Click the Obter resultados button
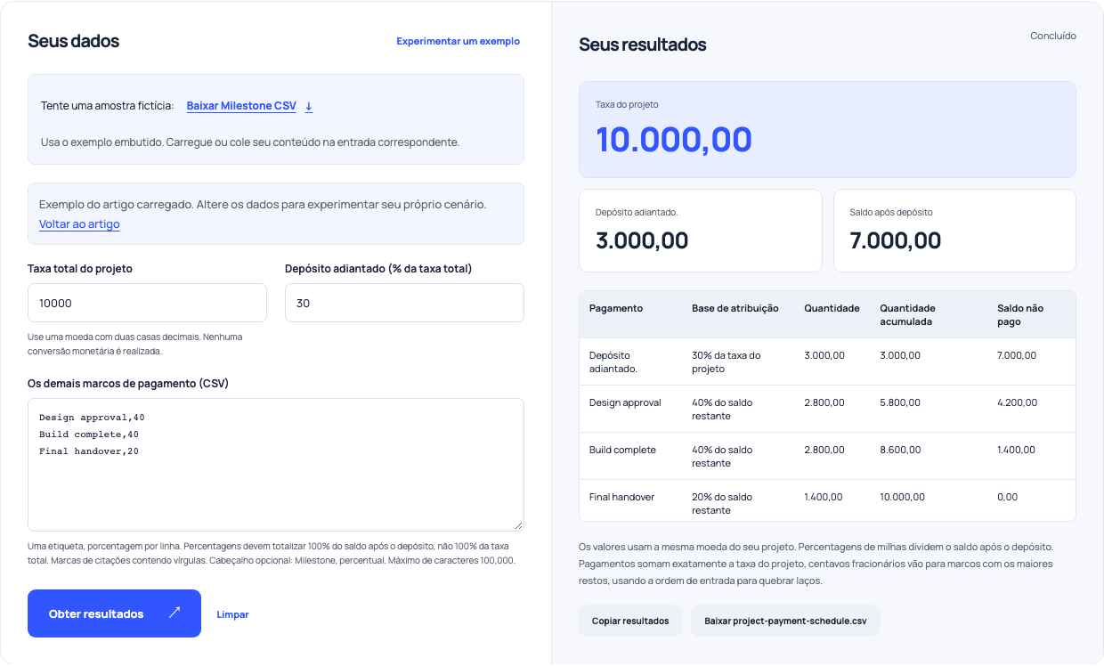Screen dimensions: 1104x666 [114, 613]
